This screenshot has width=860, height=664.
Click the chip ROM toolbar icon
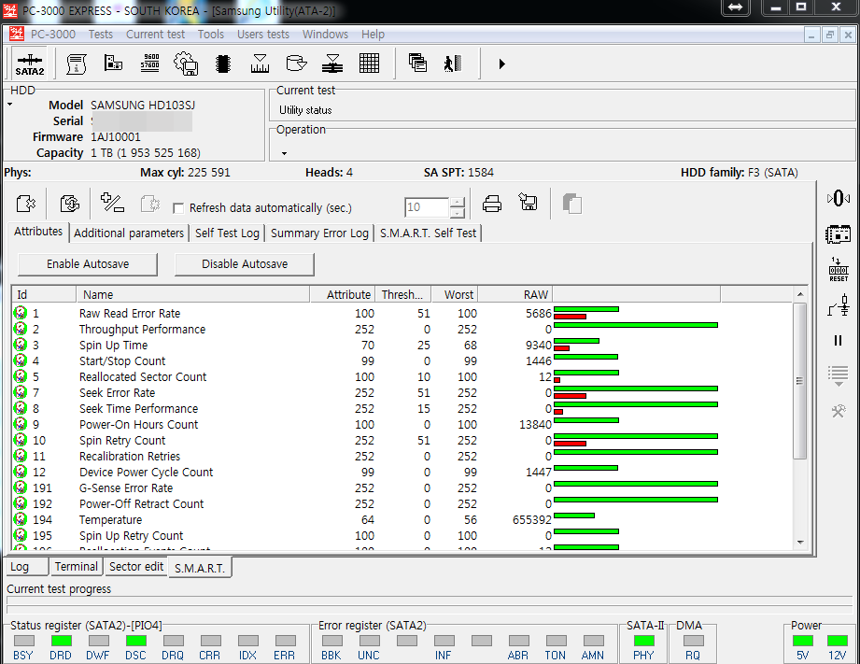click(222, 64)
